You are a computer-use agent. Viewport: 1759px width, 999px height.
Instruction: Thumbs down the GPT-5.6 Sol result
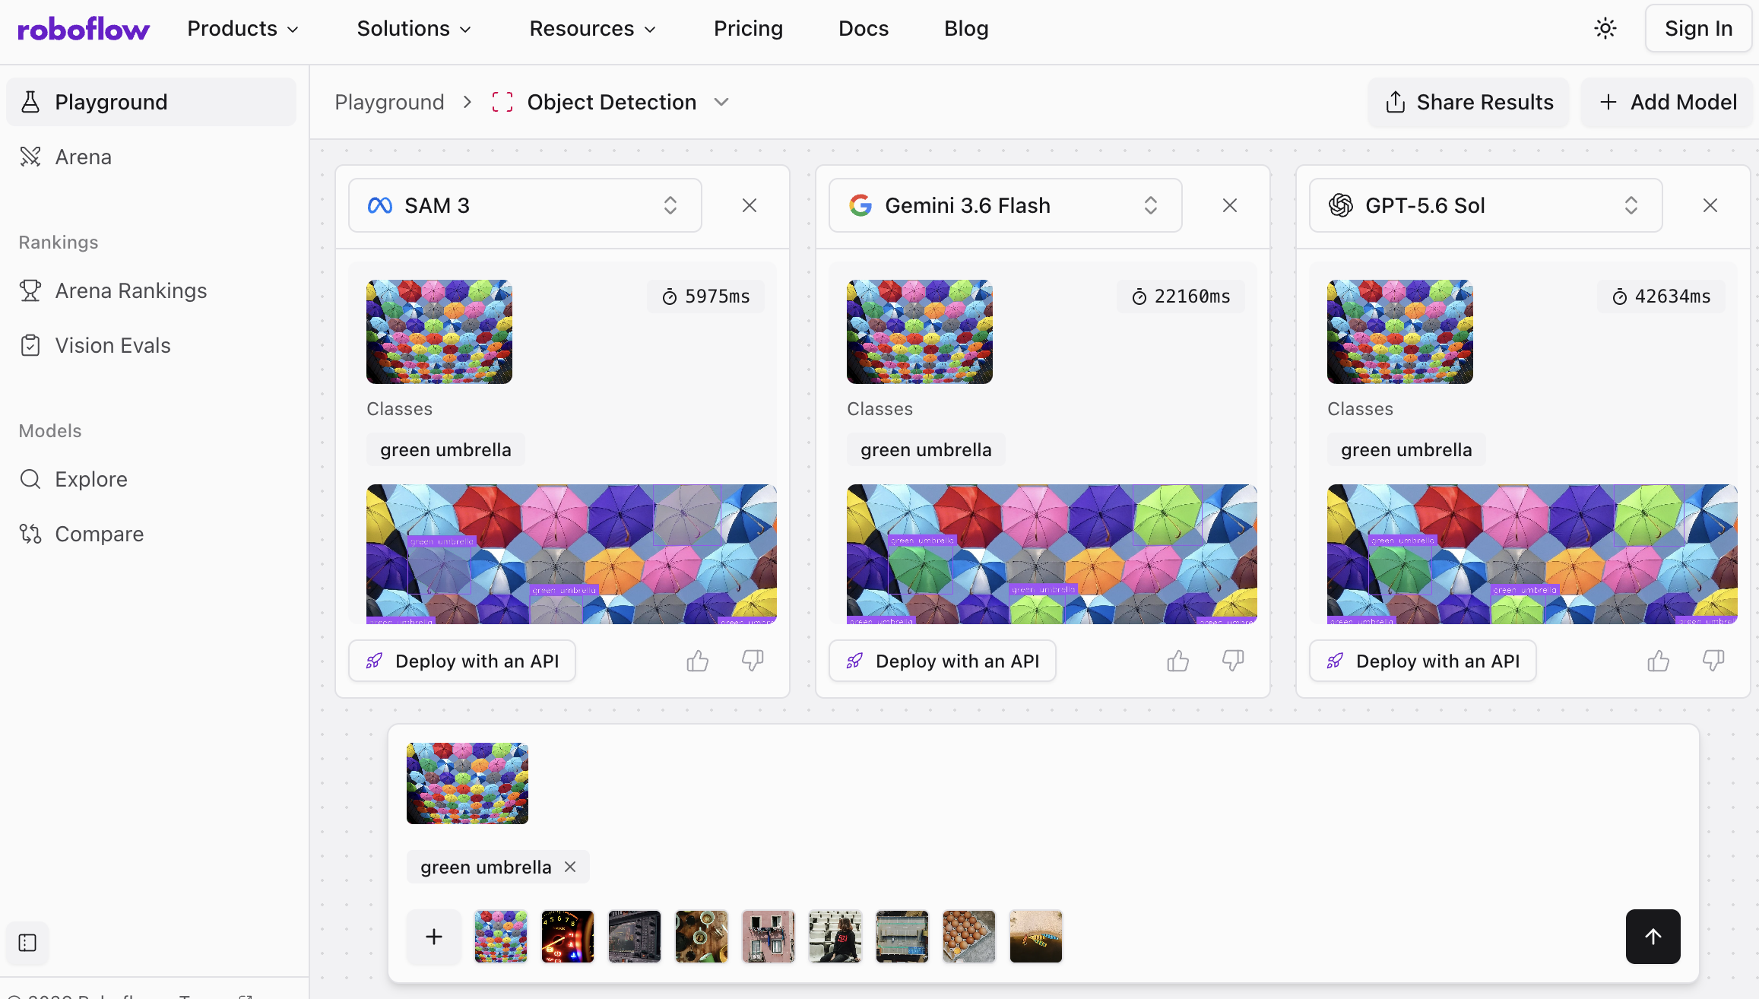point(1713,661)
